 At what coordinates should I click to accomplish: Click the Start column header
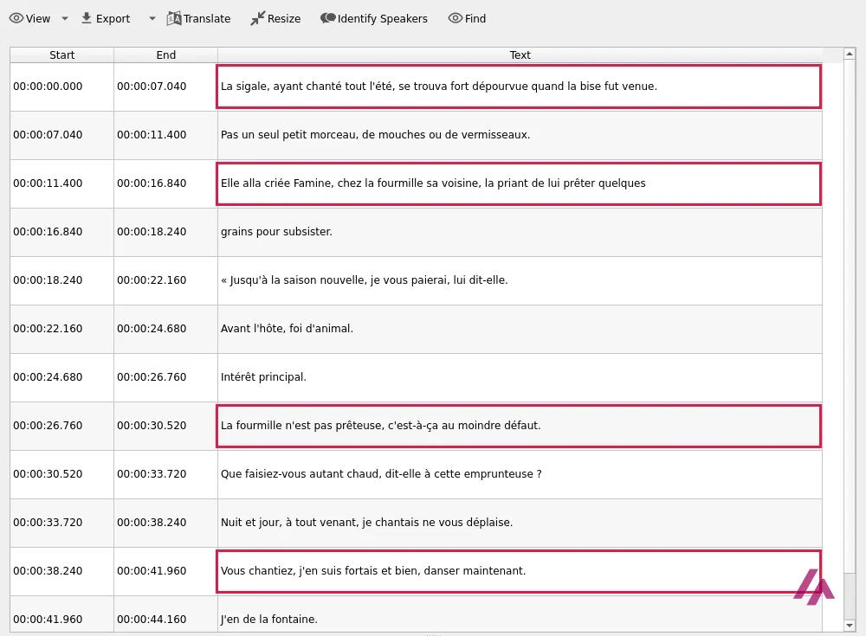pyautogui.click(x=61, y=55)
